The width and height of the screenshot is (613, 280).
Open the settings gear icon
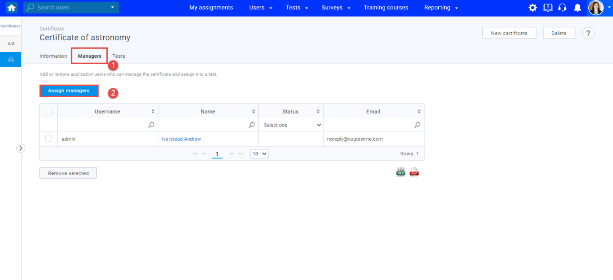click(x=532, y=8)
